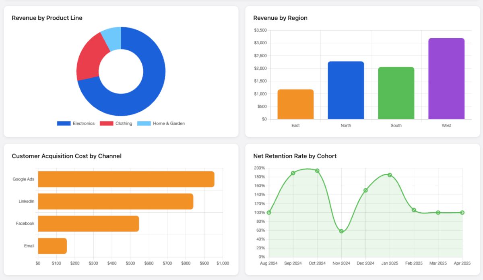Select the LinkedIn horizontal bar
Image resolution: width=483 pixels, height=280 pixels.
coord(116,201)
